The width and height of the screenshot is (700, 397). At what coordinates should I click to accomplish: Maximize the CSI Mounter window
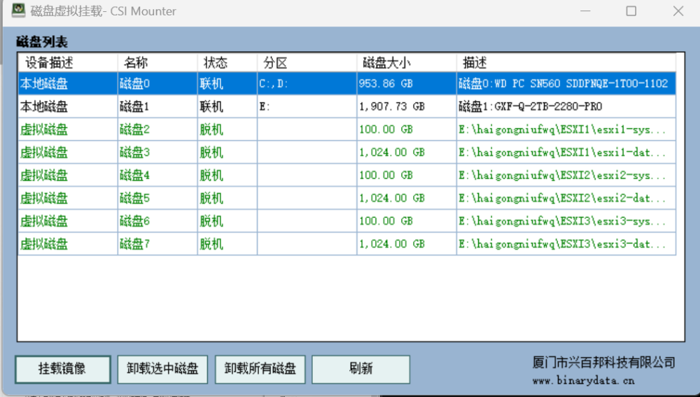(631, 11)
